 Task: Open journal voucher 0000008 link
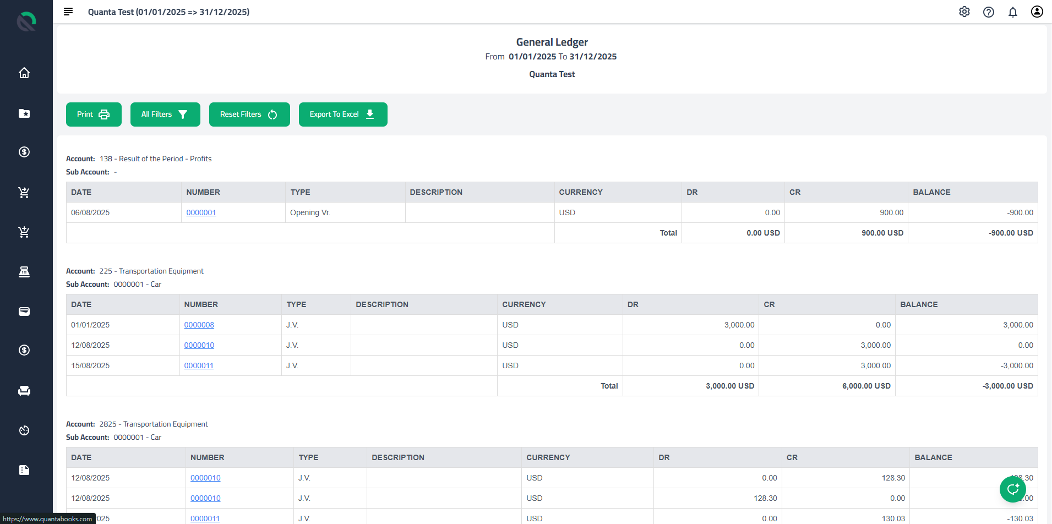[199, 325]
